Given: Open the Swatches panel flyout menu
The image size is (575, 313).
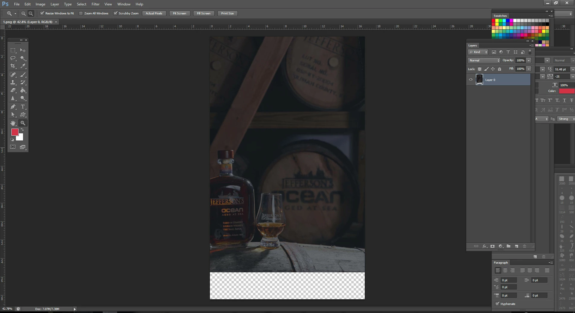Looking at the screenshot, I should click(550, 16).
